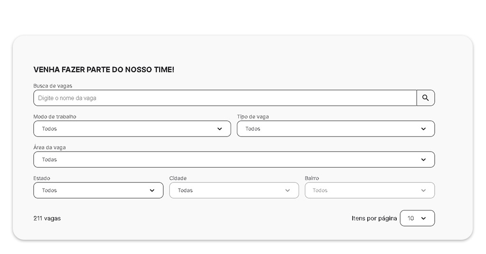486x254 pixels.
Task: Click the magnifying glass search button
Action: click(425, 98)
